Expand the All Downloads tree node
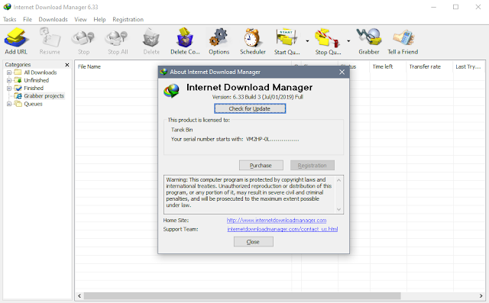 point(9,73)
